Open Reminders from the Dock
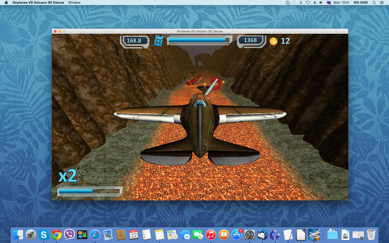 pyautogui.click(x=147, y=235)
